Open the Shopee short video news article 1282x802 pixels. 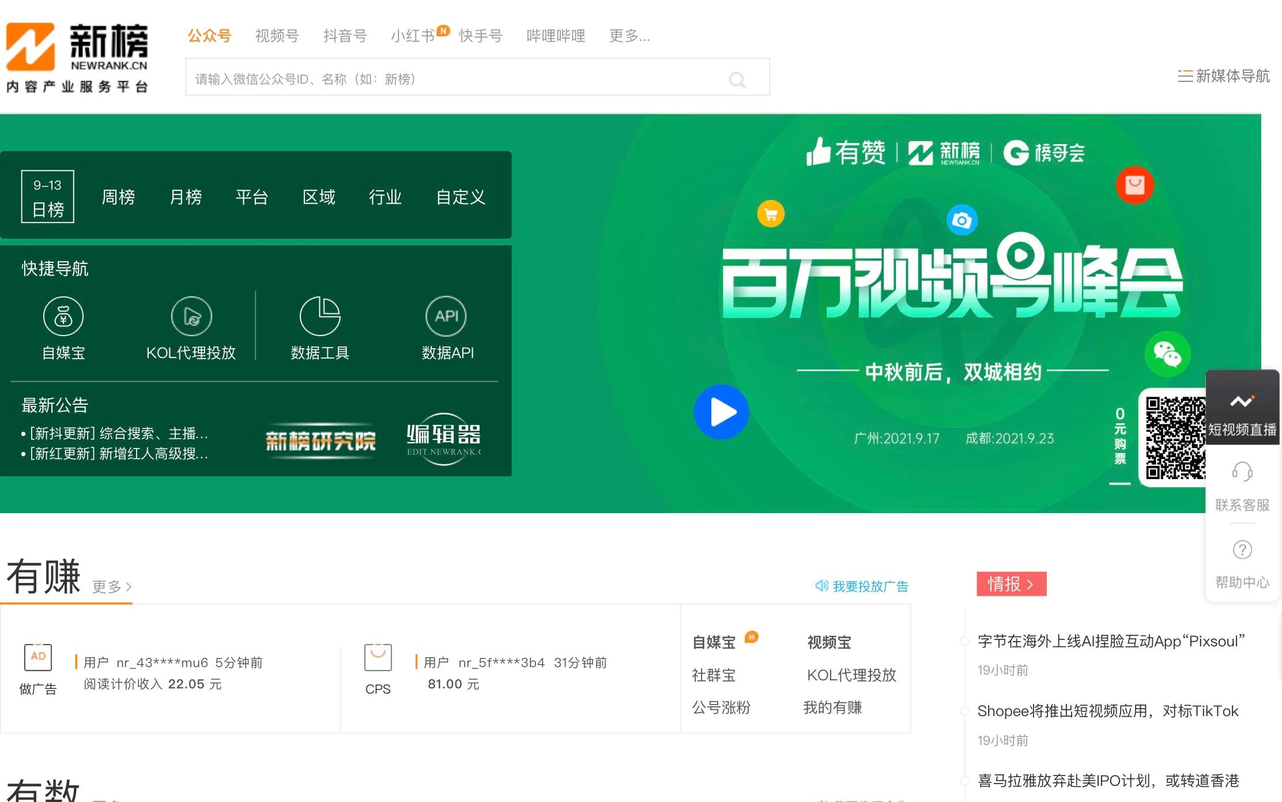click(1107, 711)
